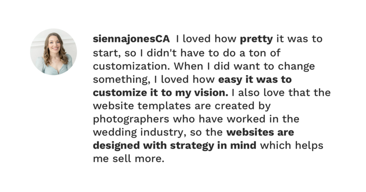Click the word "something," in the review
Screen dimensions: 366x192
pyautogui.click(x=122, y=80)
